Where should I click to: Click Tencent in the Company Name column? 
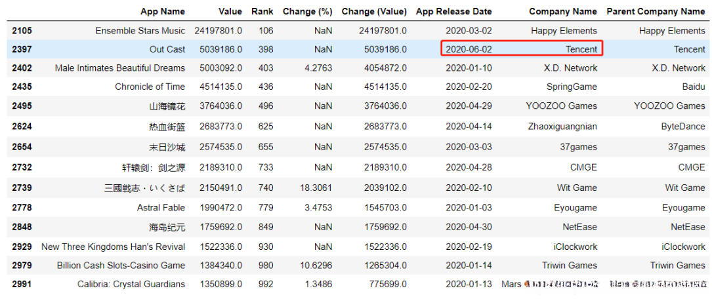pyautogui.click(x=581, y=49)
